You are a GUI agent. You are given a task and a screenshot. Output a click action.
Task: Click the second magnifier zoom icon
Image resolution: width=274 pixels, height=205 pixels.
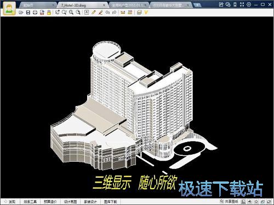71,12
